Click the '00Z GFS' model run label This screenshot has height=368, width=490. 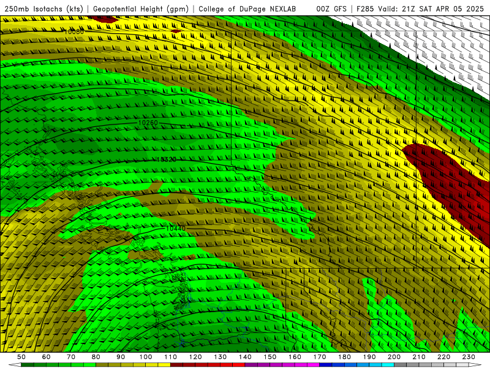coord(331,9)
